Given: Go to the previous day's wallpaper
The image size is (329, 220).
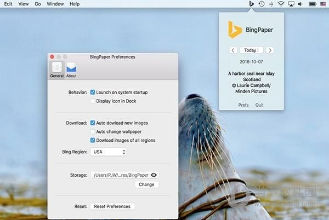Looking at the screenshot, I should (233, 50).
